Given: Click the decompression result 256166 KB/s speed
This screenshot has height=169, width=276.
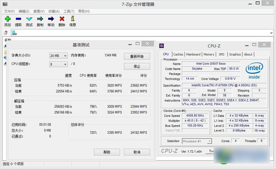Looking at the screenshot, I should tap(63, 112).
